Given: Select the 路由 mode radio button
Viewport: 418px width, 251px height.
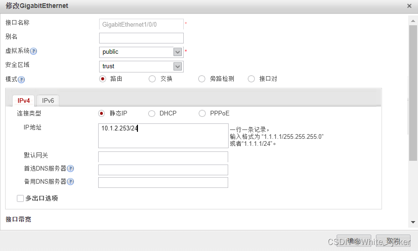Looking at the screenshot, I should pyautogui.click(x=103, y=79).
